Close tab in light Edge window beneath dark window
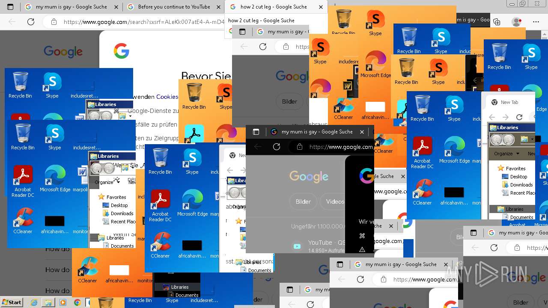This screenshot has height=308, width=548. 446,264
